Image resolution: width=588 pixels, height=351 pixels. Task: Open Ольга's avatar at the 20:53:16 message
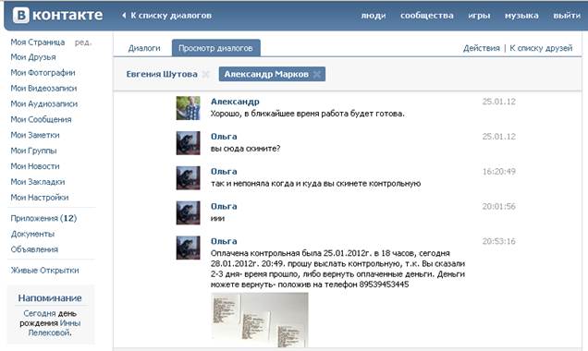pyautogui.click(x=188, y=248)
